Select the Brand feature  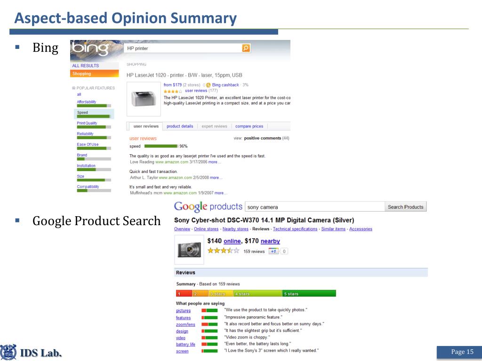(x=82, y=155)
